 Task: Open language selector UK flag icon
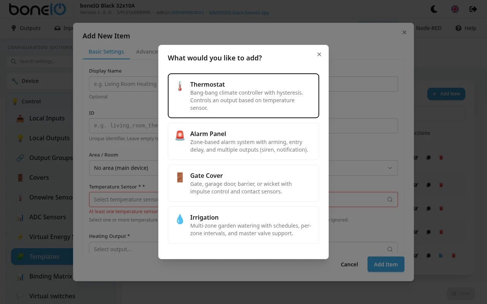point(455,9)
